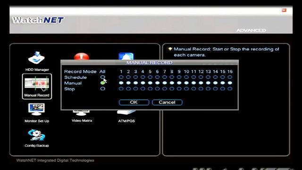The width and height of the screenshot is (302, 170).
Task: Select Schedule for channel 9
Action: pos(179,77)
